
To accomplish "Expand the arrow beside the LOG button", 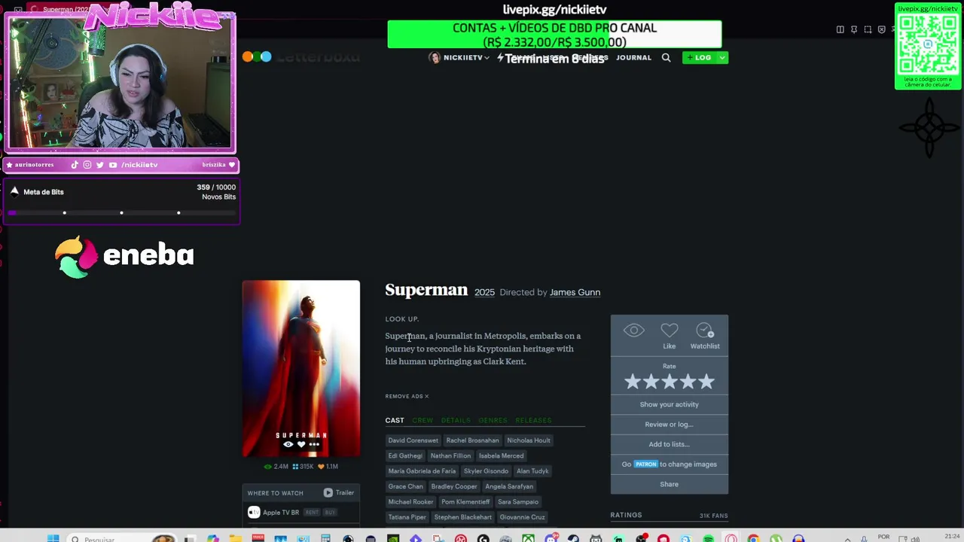I will click(722, 57).
